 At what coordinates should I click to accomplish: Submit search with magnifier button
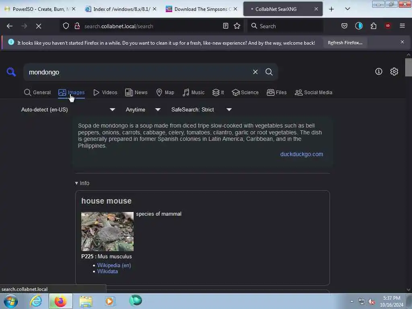[269, 72]
